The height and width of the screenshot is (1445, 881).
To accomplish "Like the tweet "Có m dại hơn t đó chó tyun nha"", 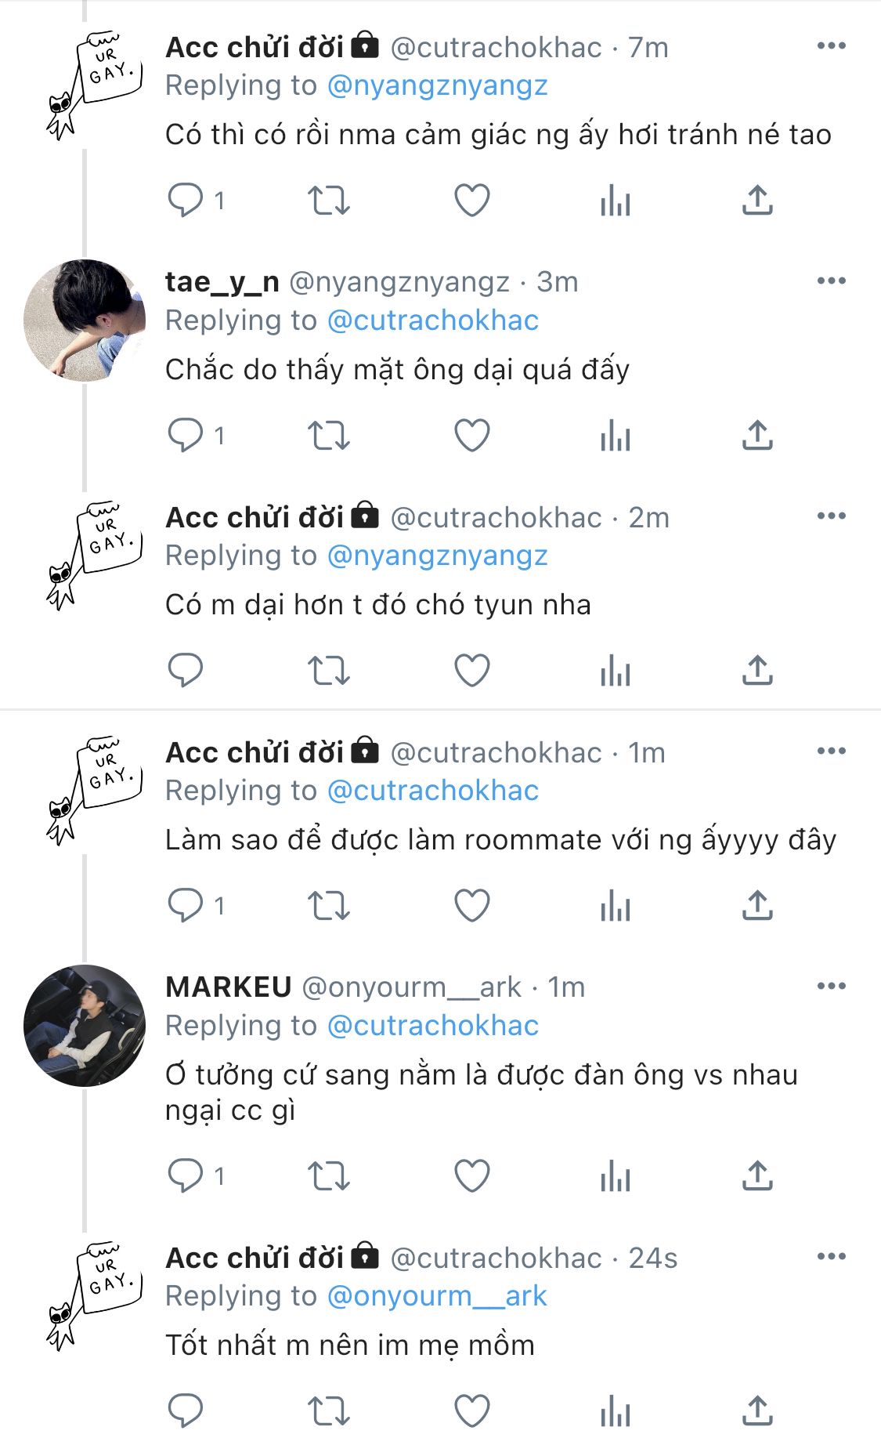I will (x=472, y=670).
